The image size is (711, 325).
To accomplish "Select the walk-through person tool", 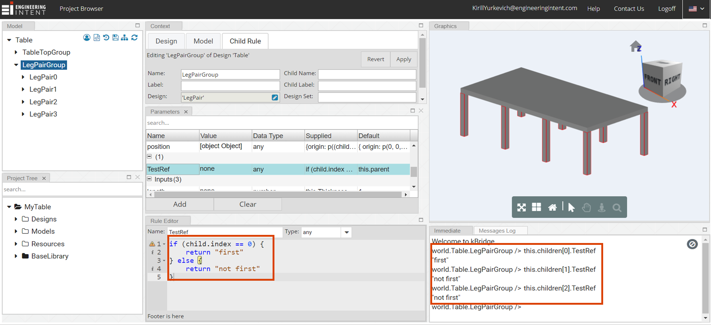I will click(602, 207).
